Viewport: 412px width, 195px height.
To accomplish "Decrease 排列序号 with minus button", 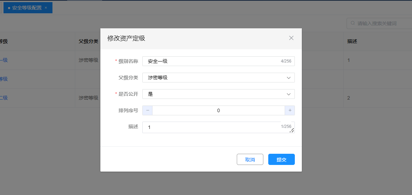I will point(147,110).
